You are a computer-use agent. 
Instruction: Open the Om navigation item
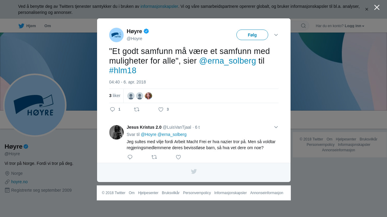(x=47, y=26)
